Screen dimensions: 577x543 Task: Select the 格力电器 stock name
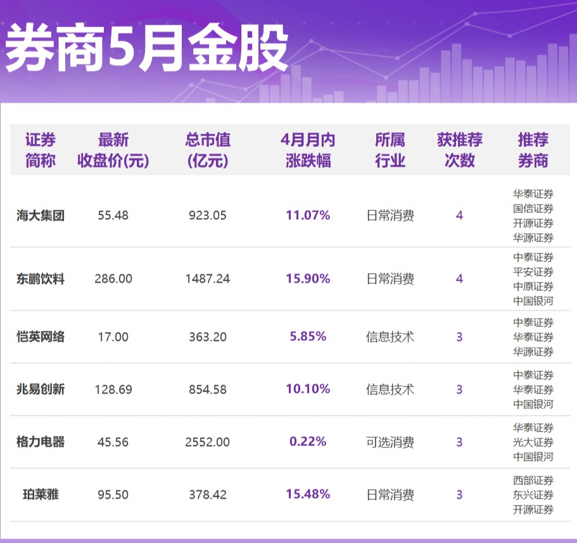coord(41,442)
